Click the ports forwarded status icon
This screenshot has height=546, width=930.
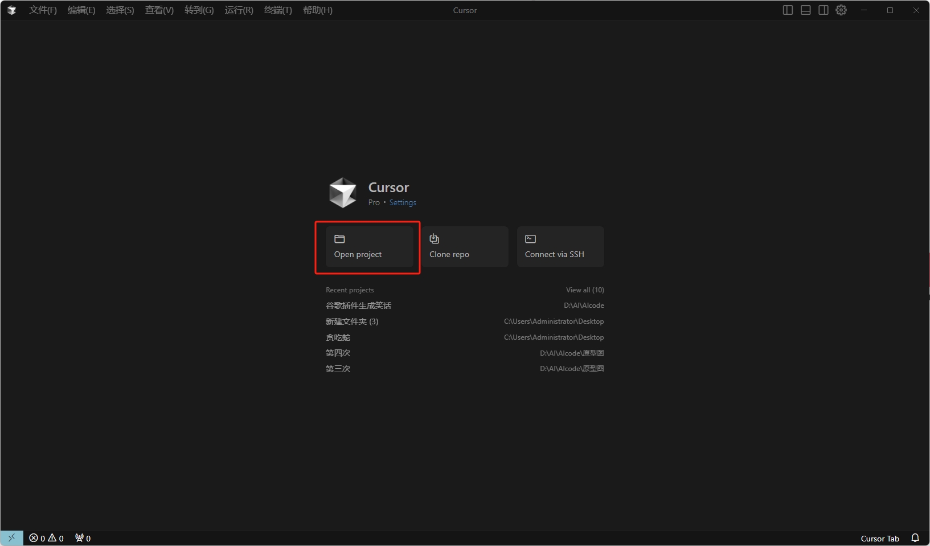click(x=83, y=538)
